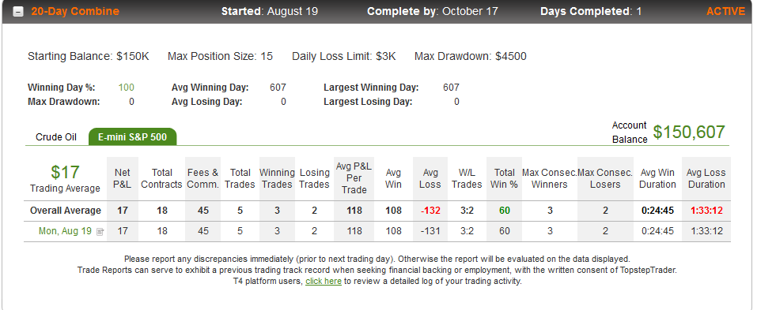Click the $17 Trading Average figure

pos(65,172)
